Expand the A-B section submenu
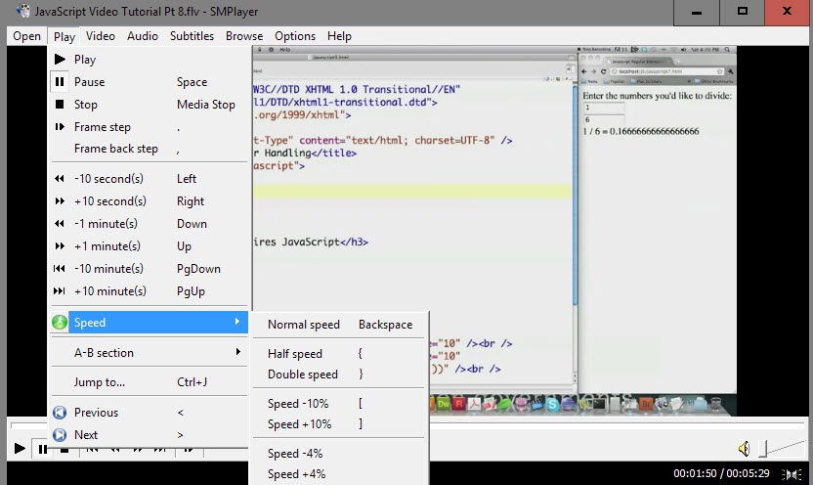The height and width of the screenshot is (485, 813). click(x=150, y=353)
